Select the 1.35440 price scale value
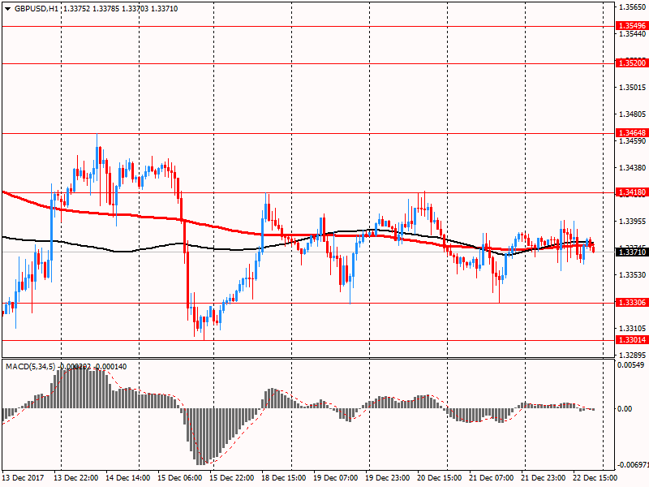This screenshot has height=487, width=649. [x=633, y=34]
